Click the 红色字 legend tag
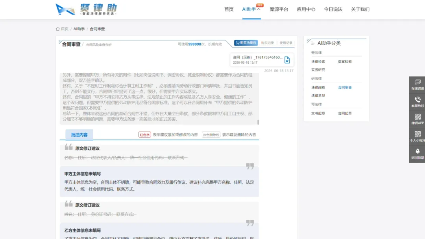This screenshot has height=239, width=425. 144,135
